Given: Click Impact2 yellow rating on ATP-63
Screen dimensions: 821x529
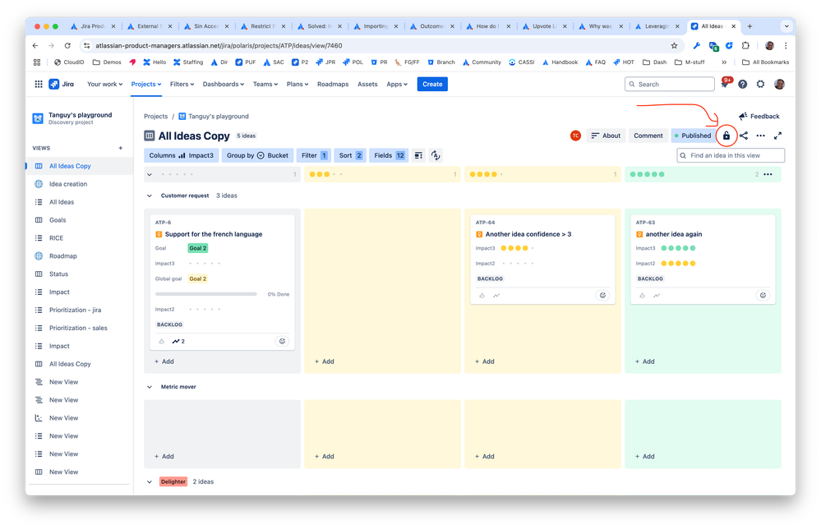Looking at the screenshot, I should (678, 264).
